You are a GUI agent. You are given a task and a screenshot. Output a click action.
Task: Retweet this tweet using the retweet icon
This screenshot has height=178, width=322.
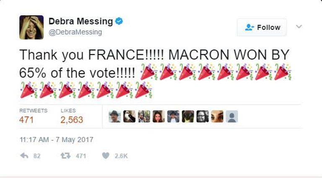[x=65, y=156]
